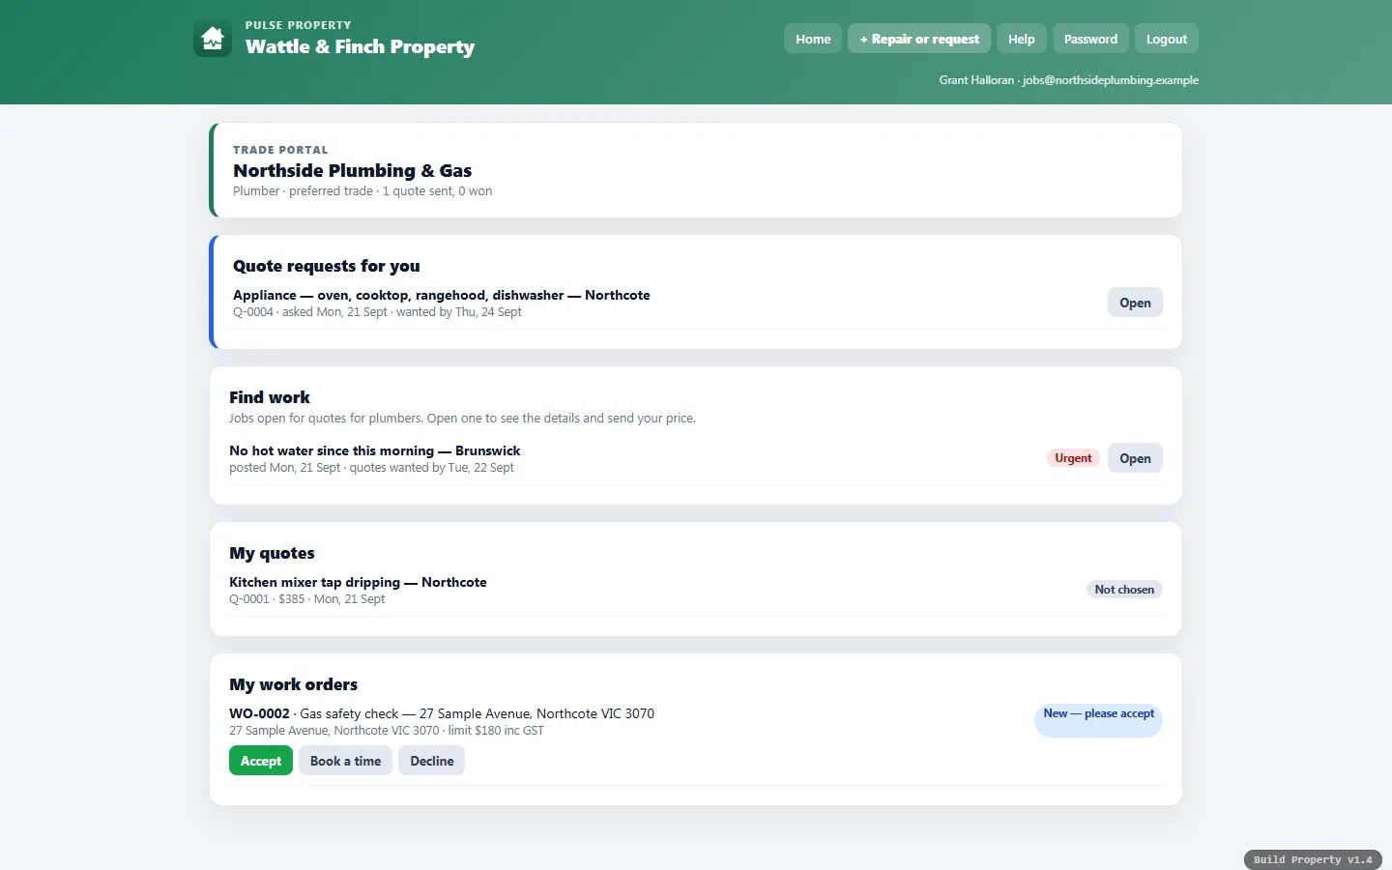Click the Q-0001 · $385 details line
The width and height of the screenshot is (1392, 870).
pyautogui.click(x=306, y=599)
